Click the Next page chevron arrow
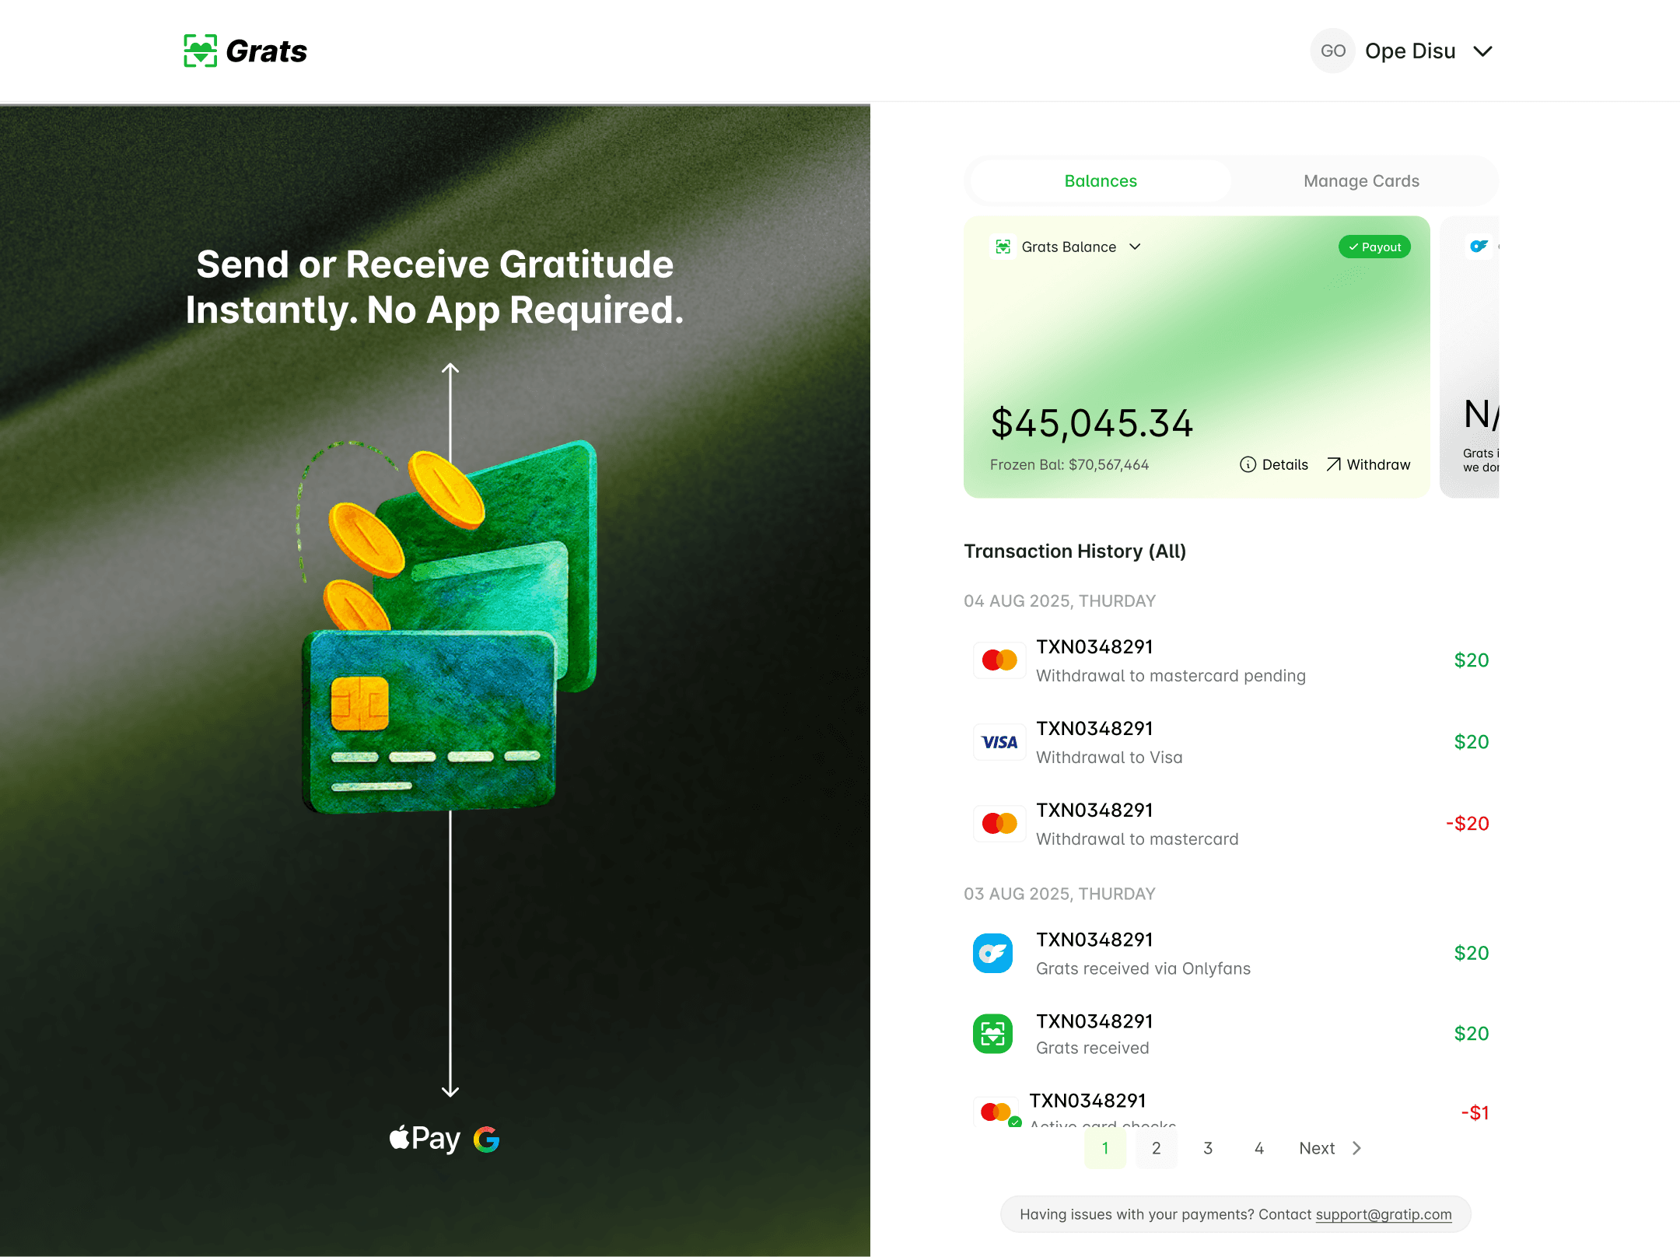The height and width of the screenshot is (1257, 1680). (1356, 1148)
